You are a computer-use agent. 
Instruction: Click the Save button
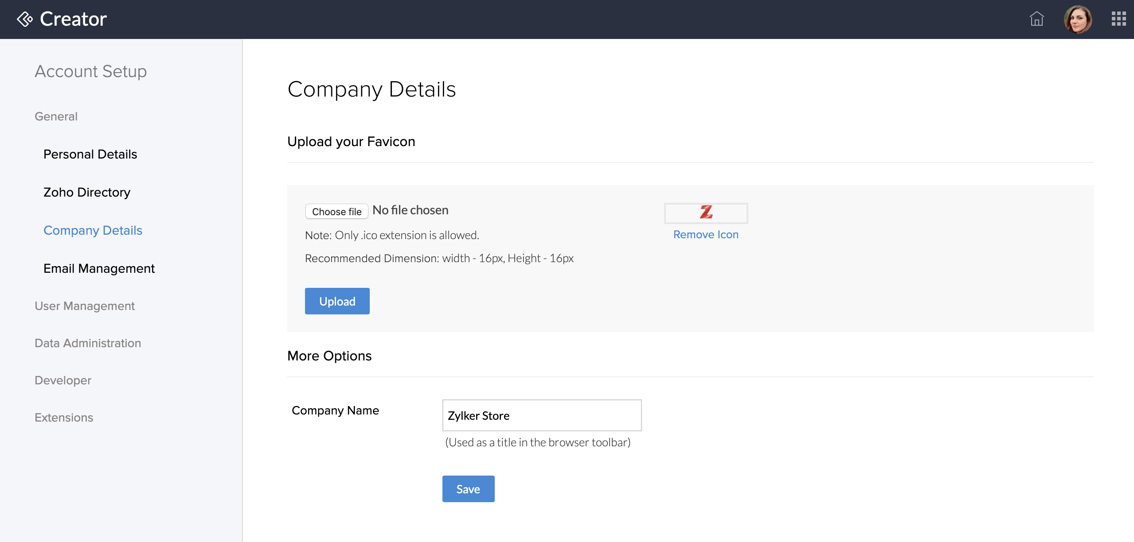coord(468,489)
